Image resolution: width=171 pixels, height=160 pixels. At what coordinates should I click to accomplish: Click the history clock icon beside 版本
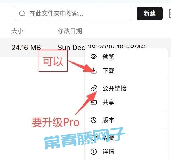point(94,120)
